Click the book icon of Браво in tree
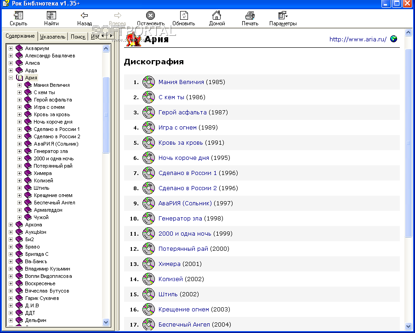Image resolution: width=415 pixels, height=333 pixels. click(19, 247)
